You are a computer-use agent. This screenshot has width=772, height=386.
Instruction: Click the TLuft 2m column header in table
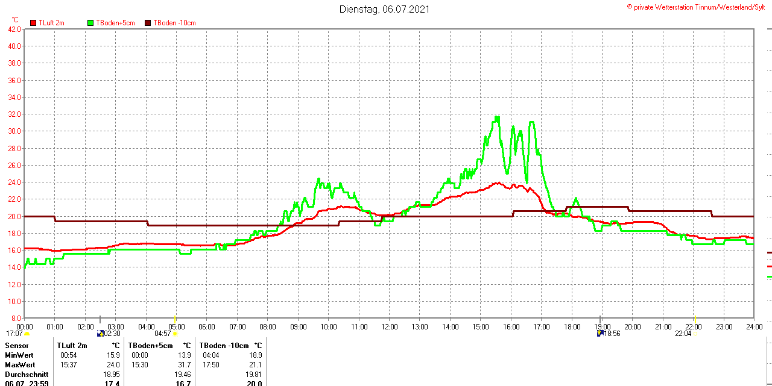72,346
